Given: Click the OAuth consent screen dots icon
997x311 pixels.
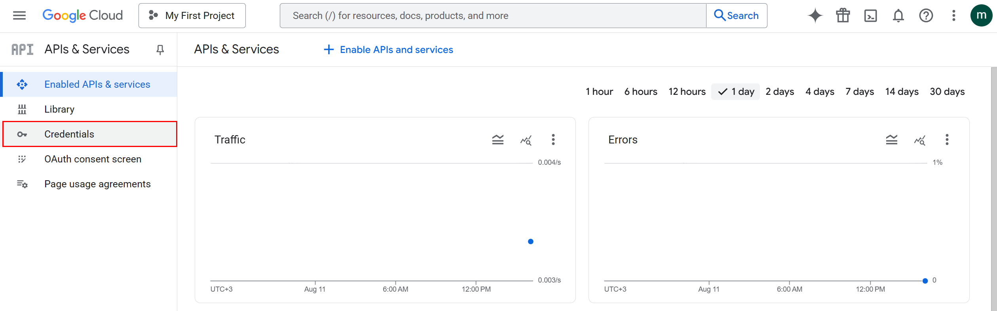Looking at the screenshot, I should 22,159.
